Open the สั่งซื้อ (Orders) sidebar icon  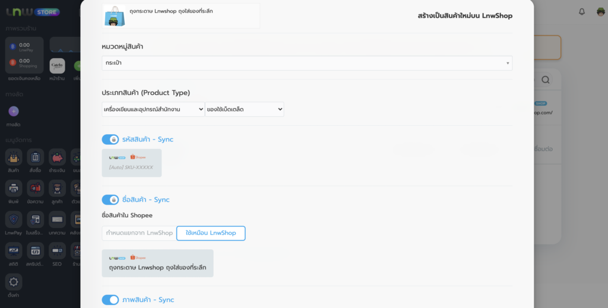tap(35, 157)
